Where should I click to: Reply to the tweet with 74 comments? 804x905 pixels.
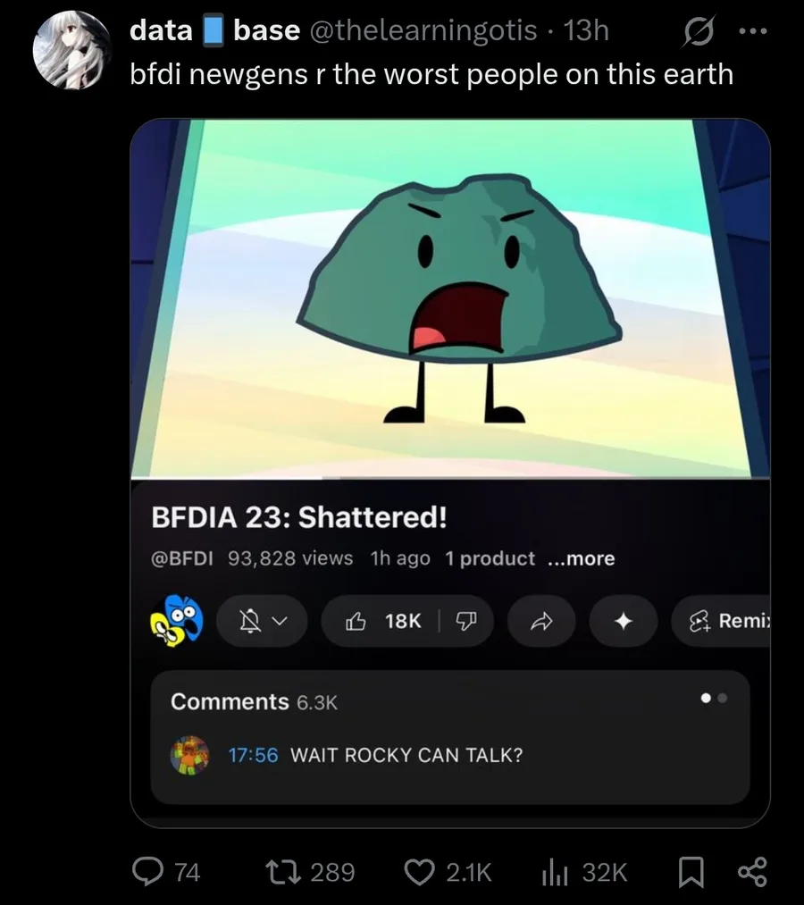[165, 872]
